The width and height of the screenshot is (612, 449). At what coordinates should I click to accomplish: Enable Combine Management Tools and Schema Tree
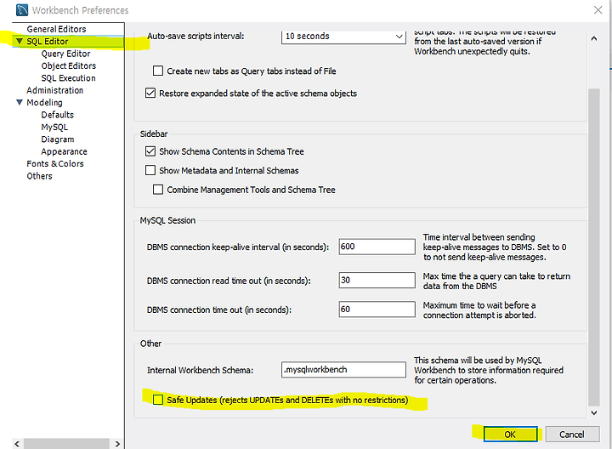click(158, 190)
